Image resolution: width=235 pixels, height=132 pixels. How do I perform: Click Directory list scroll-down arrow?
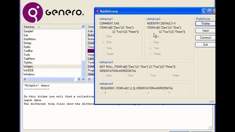click(83, 79)
